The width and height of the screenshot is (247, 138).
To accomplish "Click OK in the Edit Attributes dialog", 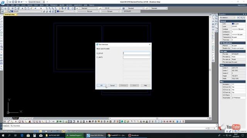I will (102, 85).
